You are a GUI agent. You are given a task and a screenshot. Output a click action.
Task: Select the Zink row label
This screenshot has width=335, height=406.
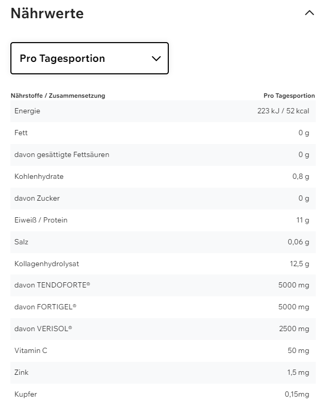coord(22,372)
